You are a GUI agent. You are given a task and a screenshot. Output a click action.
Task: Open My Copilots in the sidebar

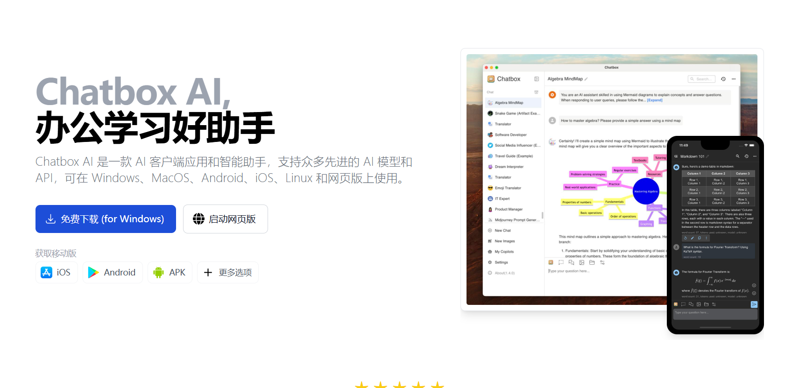click(504, 252)
